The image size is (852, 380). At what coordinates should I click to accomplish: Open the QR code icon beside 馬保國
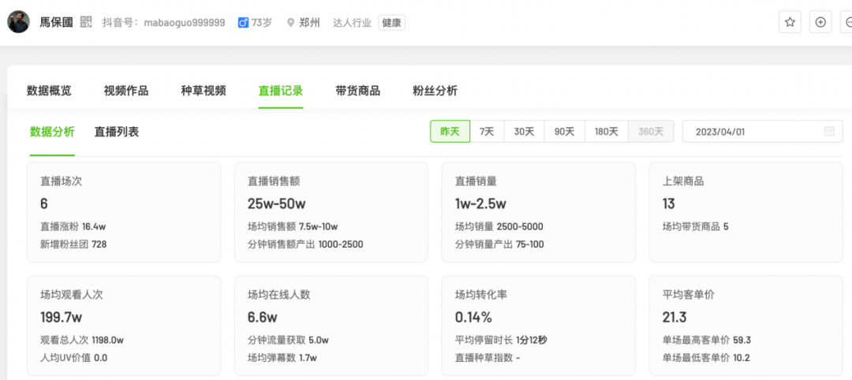[x=86, y=22]
